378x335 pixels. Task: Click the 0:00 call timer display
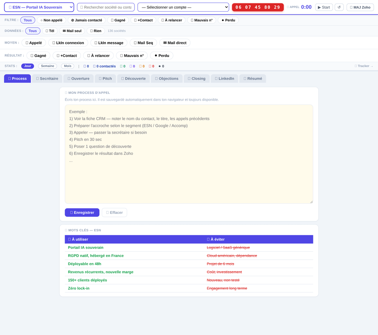pos(306,7)
